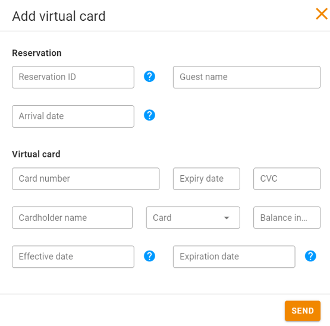The width and height of the screenshot is (330, 326).
Task: Focus the Effective date field
Action: [x=73, y=257]
